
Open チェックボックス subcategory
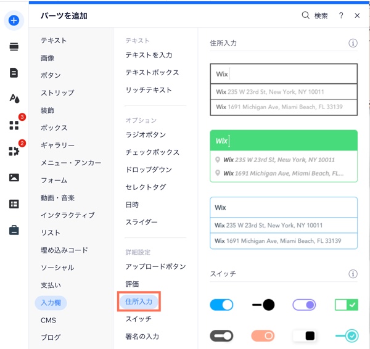(x=152, y=152)
